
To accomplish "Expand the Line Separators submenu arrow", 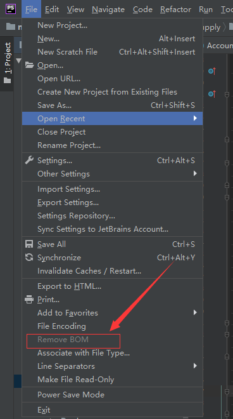I will (x=195, y=366).
